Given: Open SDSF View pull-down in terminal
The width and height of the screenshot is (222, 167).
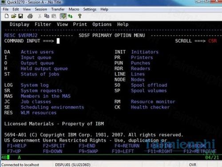Looking at the screenshot, I should [x=62, y=24].
